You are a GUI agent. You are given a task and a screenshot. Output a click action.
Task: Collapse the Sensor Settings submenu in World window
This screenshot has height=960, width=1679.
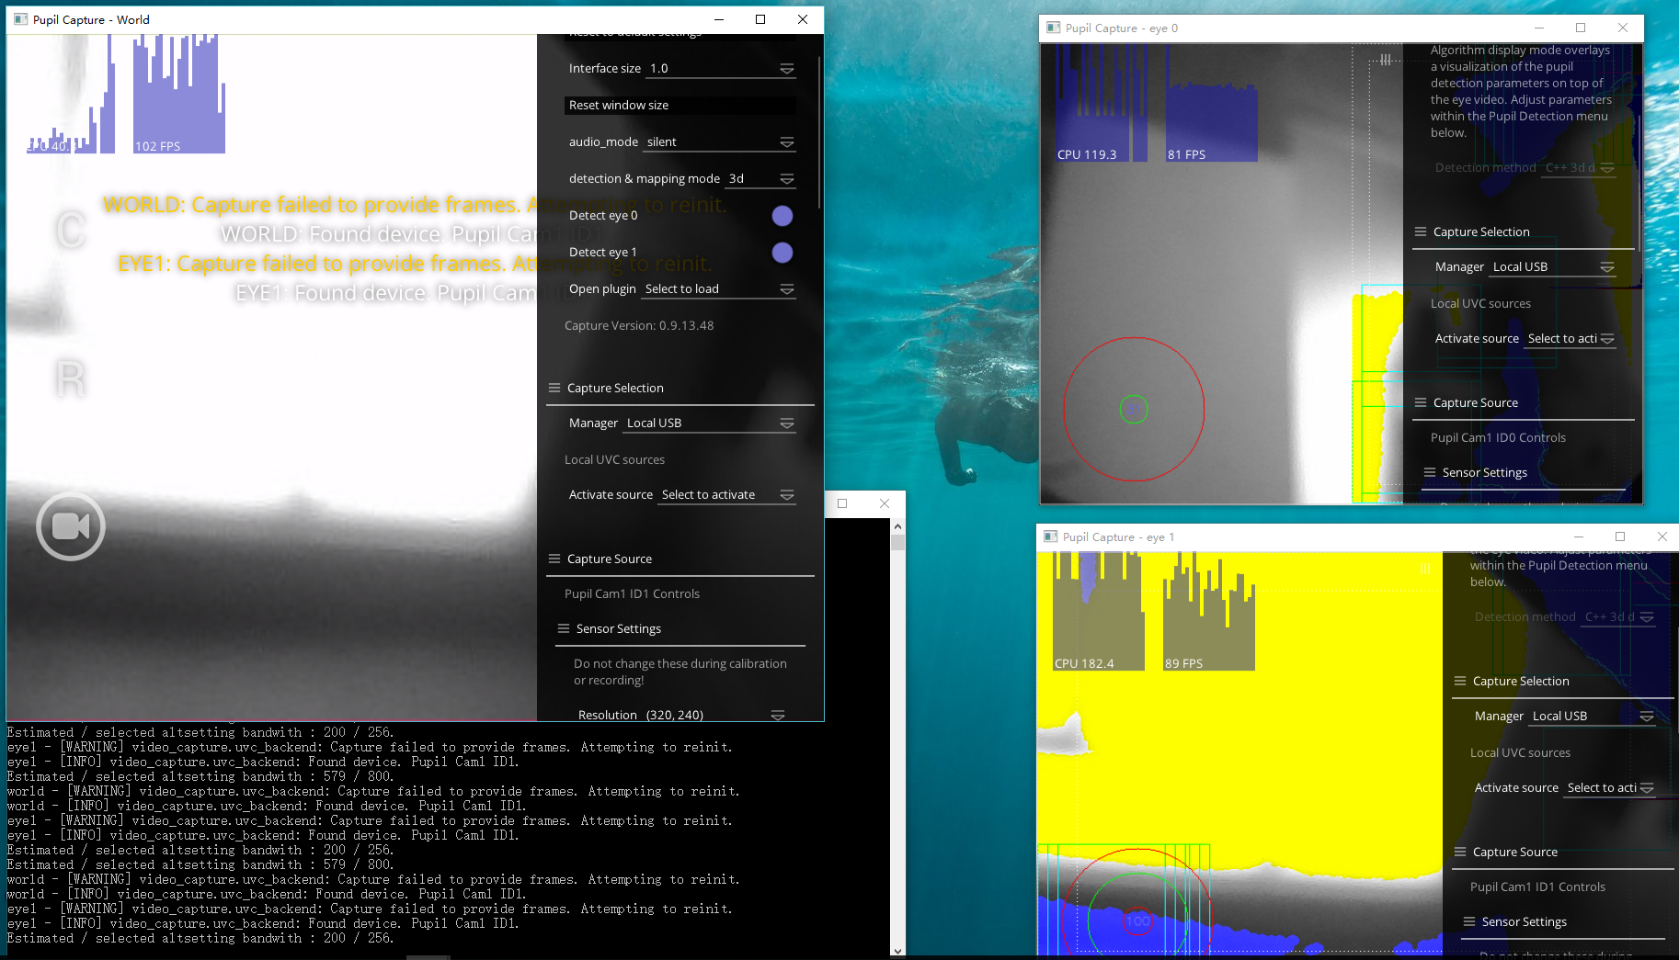pos(619,628)
